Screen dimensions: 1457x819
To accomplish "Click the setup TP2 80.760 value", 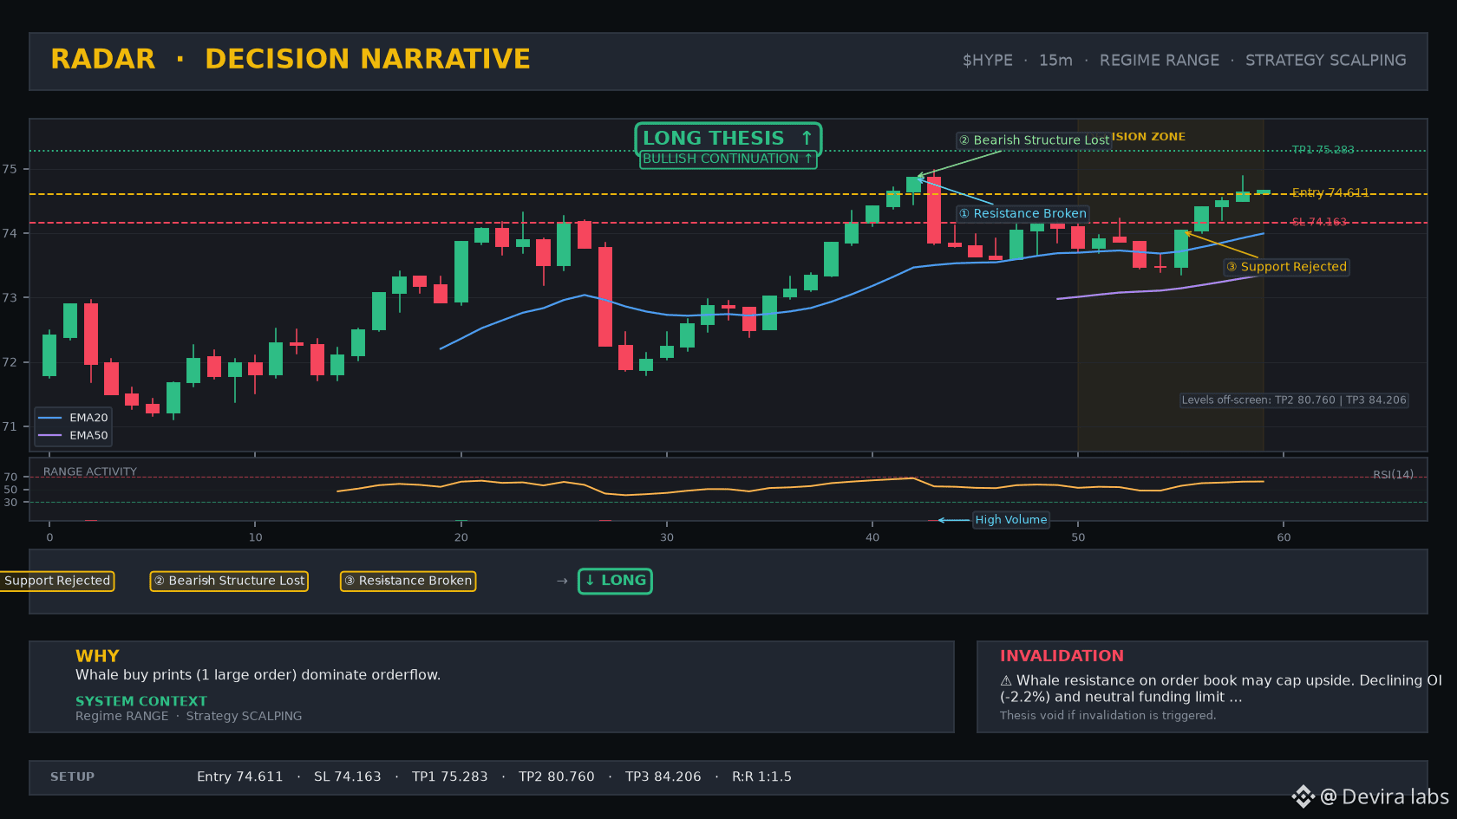I will [556, 777].
